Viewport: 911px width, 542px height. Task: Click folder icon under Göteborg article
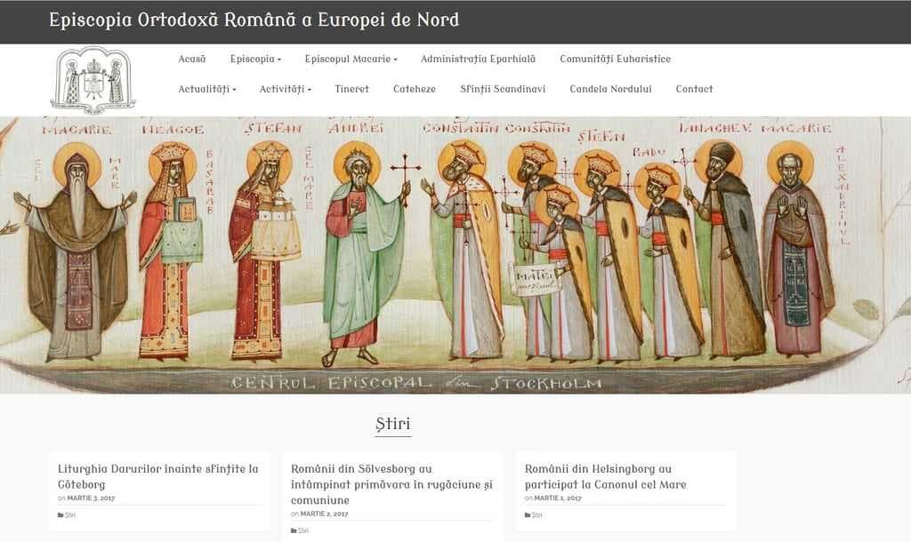pos(60,515)
